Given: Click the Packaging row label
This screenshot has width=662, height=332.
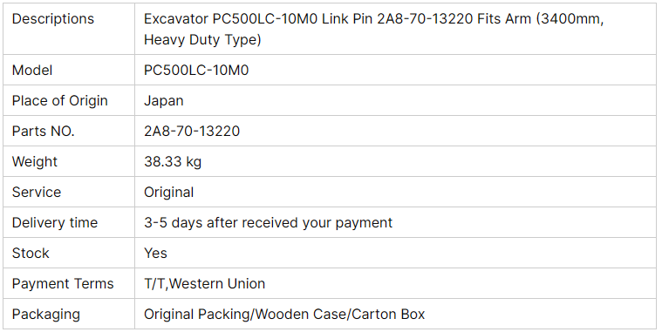Looking at the screenshot, I should coord(46,315).
